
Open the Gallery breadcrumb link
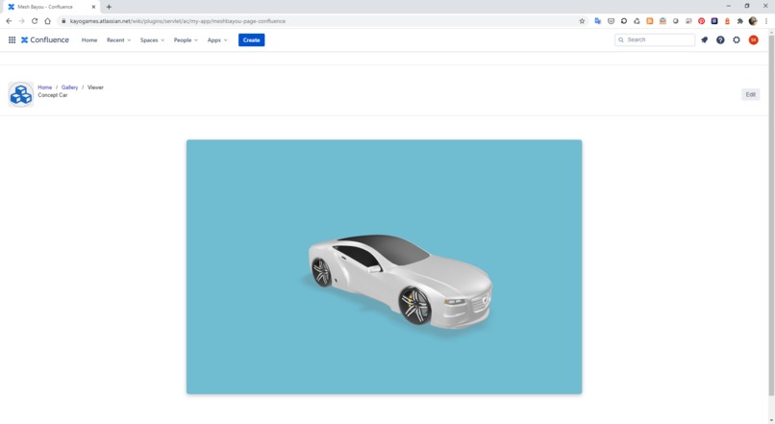69,87
